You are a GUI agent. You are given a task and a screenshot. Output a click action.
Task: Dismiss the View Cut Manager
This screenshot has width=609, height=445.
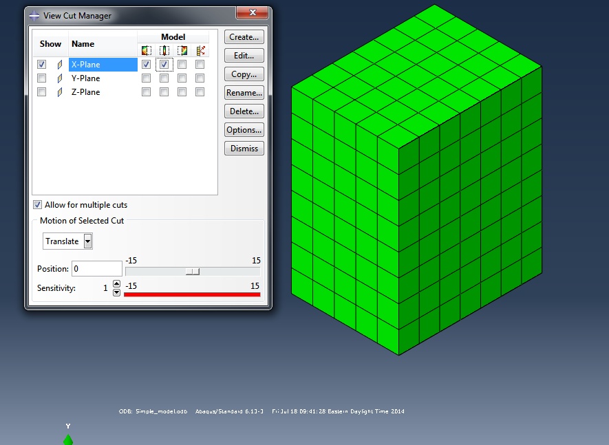pos(244,149)
